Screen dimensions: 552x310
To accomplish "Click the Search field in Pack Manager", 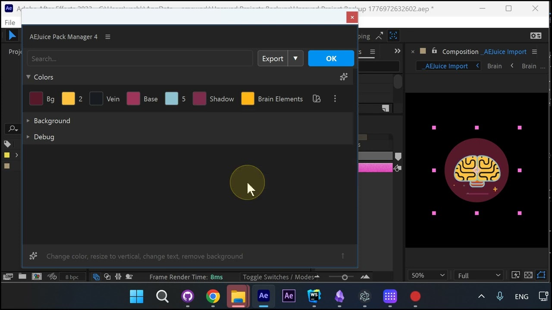I will pos(140,59).
